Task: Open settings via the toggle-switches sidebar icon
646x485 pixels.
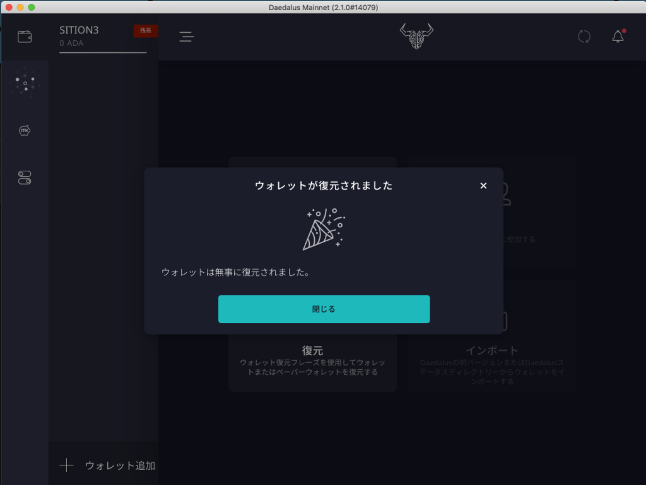Action: pyautogui.click(x=25, y=178)
